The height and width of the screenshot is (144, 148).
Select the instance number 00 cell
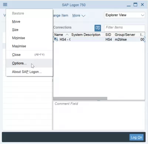(142, 39)
